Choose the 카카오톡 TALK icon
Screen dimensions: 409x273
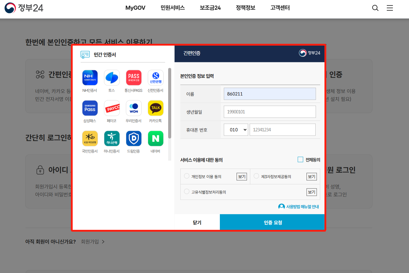155,108
